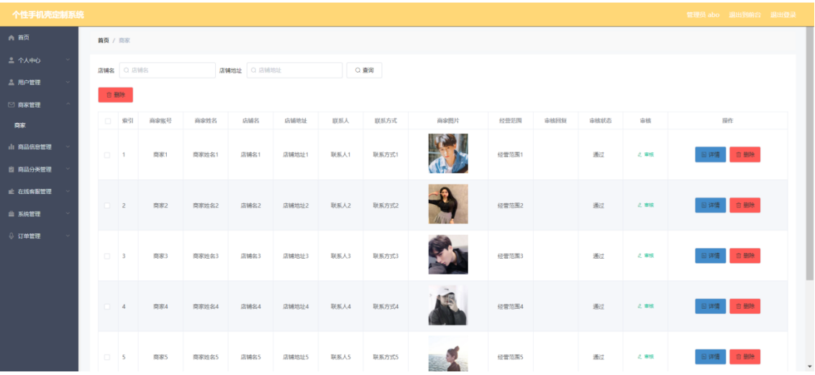Image resolution: width=815 pixels, height=375 pixels.
Task: Open the 首页 sidebar menu item
Action: 39,38
